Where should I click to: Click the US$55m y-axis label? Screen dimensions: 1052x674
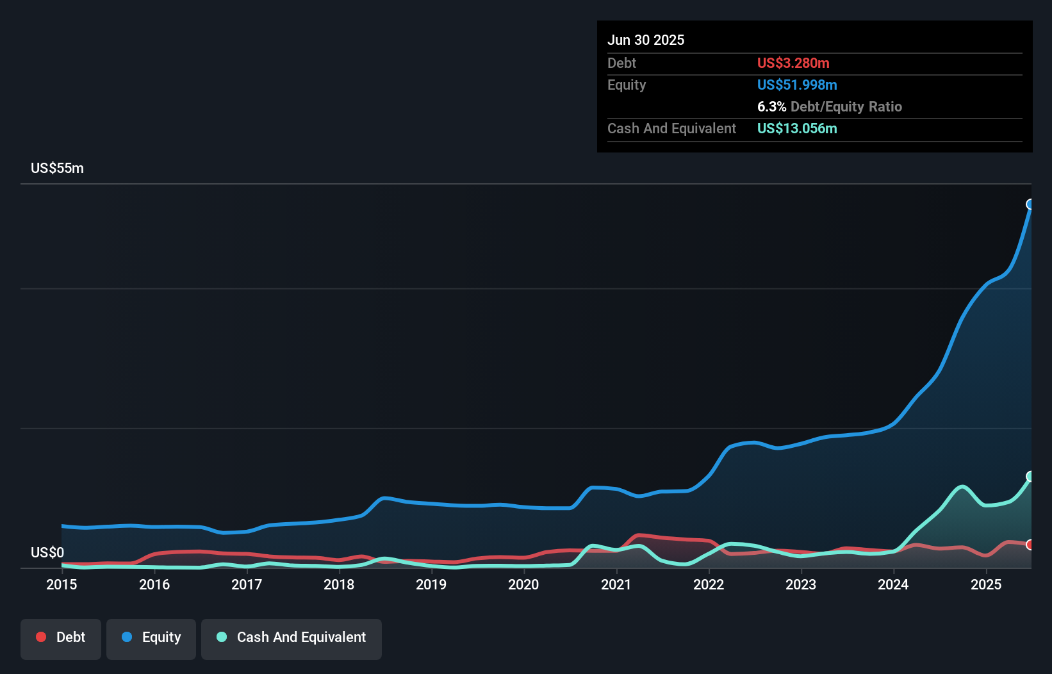57,168
